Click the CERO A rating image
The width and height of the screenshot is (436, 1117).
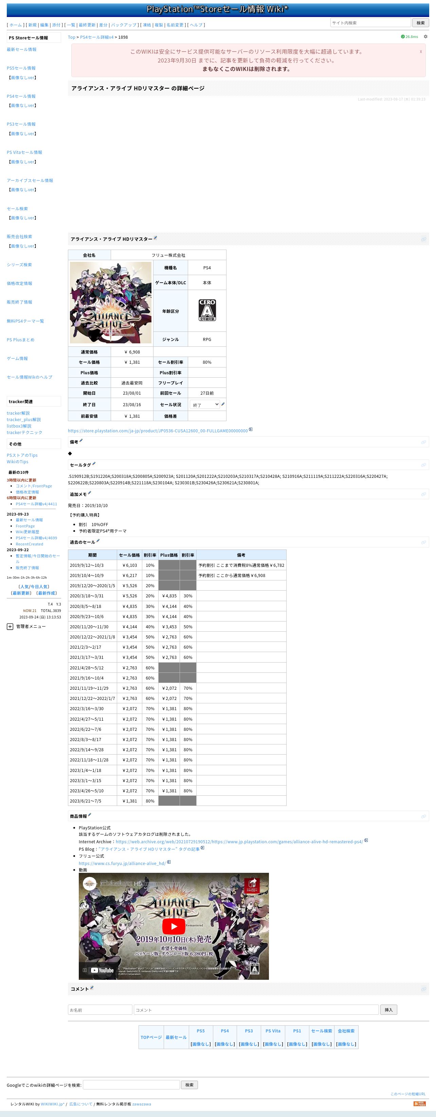[207, 310]
